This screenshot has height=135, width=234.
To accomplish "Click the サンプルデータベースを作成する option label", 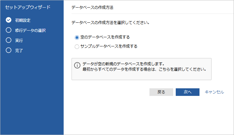I will tap(109, 46).
